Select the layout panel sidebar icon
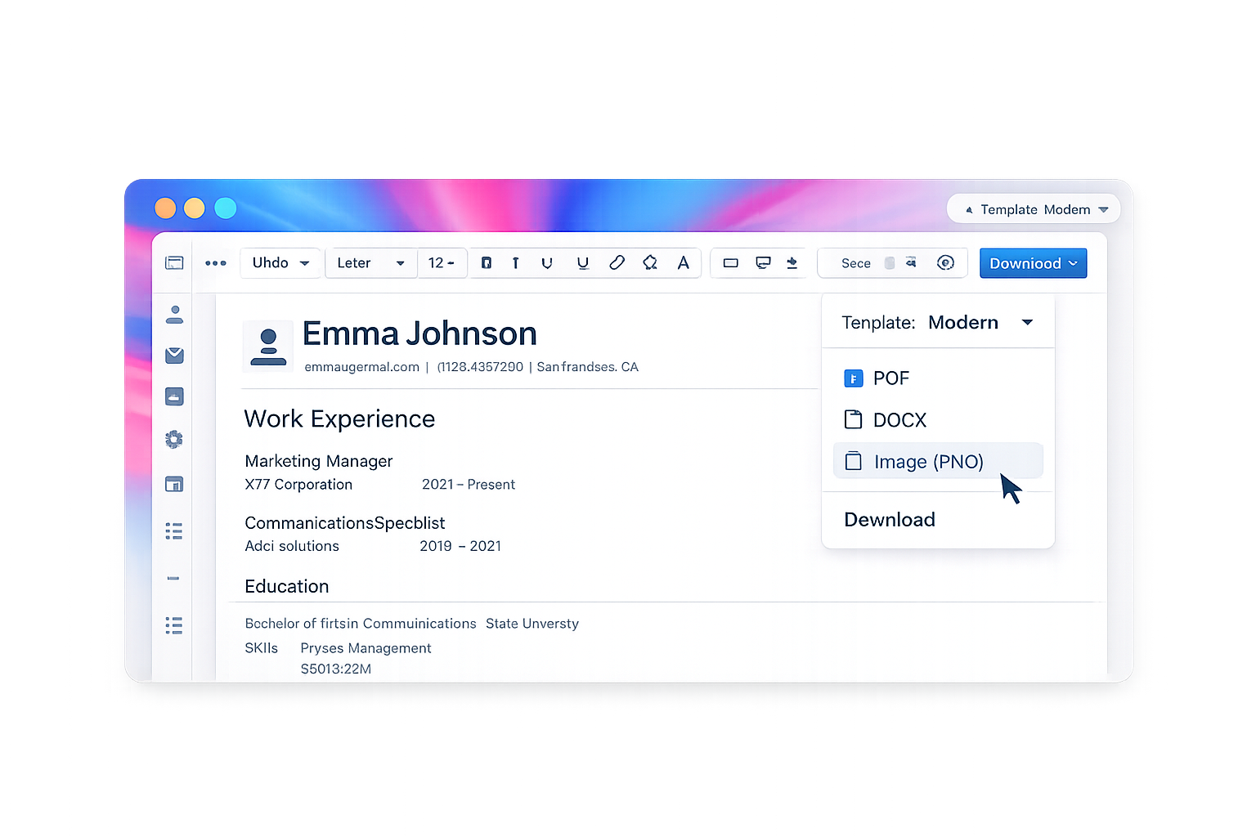Image resolution: width=1256 pixels, height=837 pixels. pos(174,484)
